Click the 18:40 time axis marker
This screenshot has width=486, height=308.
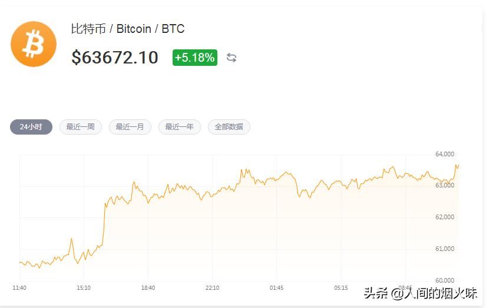[148, 288]
